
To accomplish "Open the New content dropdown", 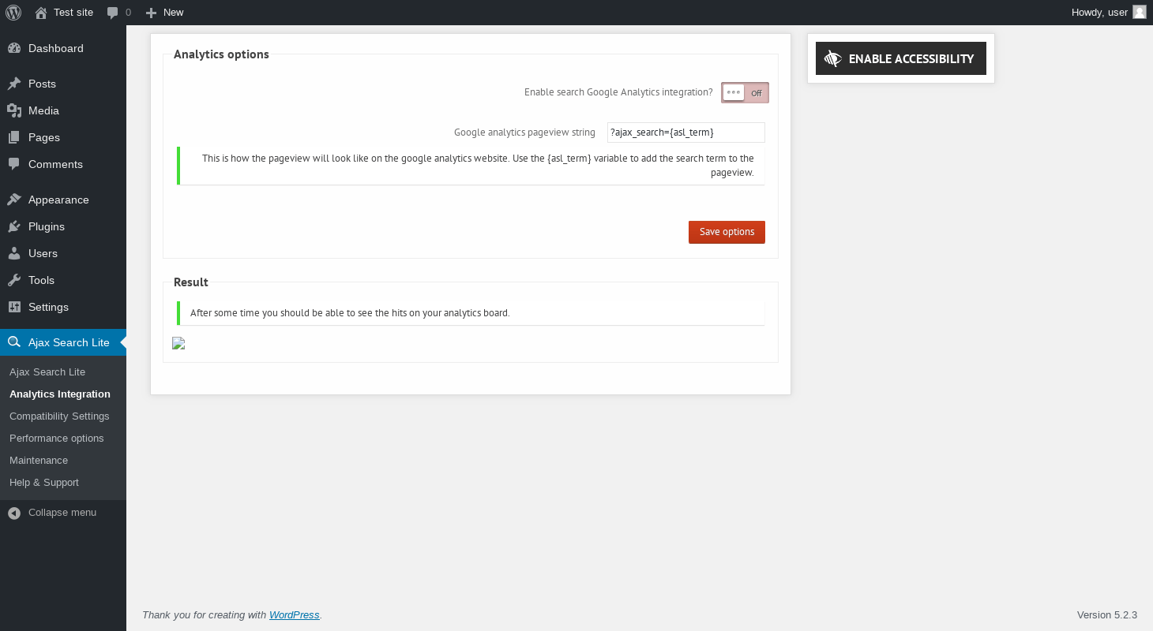I will tap(164, 13).
